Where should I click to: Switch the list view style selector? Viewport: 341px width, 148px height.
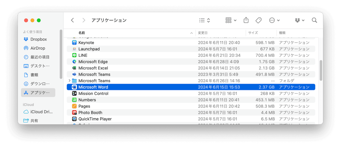[x=204, y=20]
